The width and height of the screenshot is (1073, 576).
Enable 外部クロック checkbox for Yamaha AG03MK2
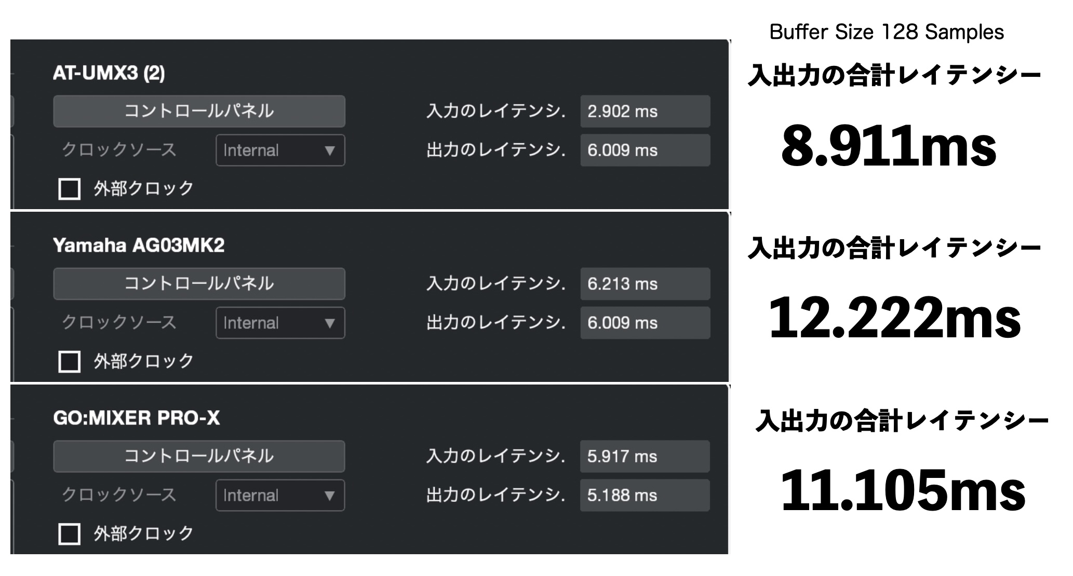[x=69, y=362]
